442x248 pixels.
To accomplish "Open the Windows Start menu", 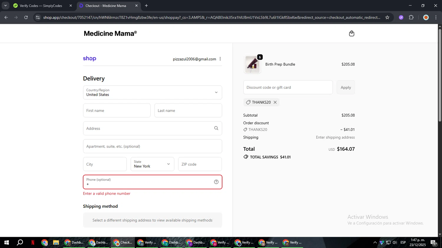I will click(x=6, y=242).
